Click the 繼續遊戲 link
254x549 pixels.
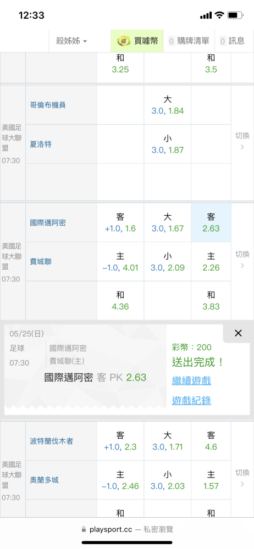[x=191, y=380]
